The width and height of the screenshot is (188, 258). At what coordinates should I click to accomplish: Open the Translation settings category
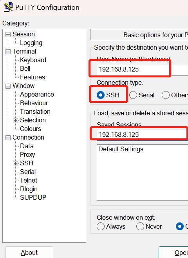(x=35, y=111)
